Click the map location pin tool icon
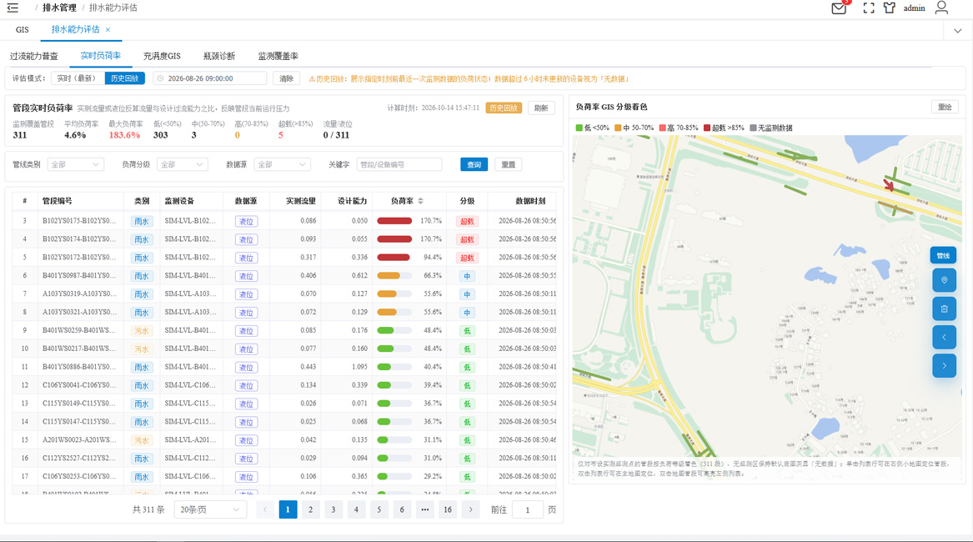 pos(944,281)
